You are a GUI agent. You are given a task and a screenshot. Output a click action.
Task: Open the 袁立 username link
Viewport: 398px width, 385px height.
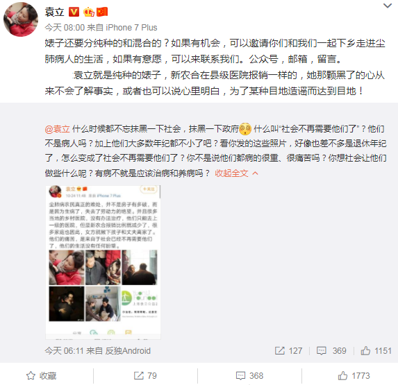coord(54,12)
